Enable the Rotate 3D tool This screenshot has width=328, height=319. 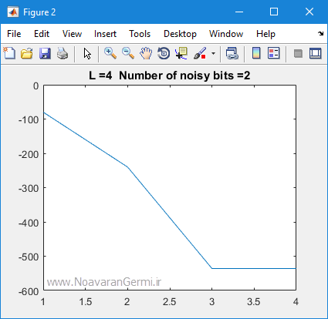[164, 53]
